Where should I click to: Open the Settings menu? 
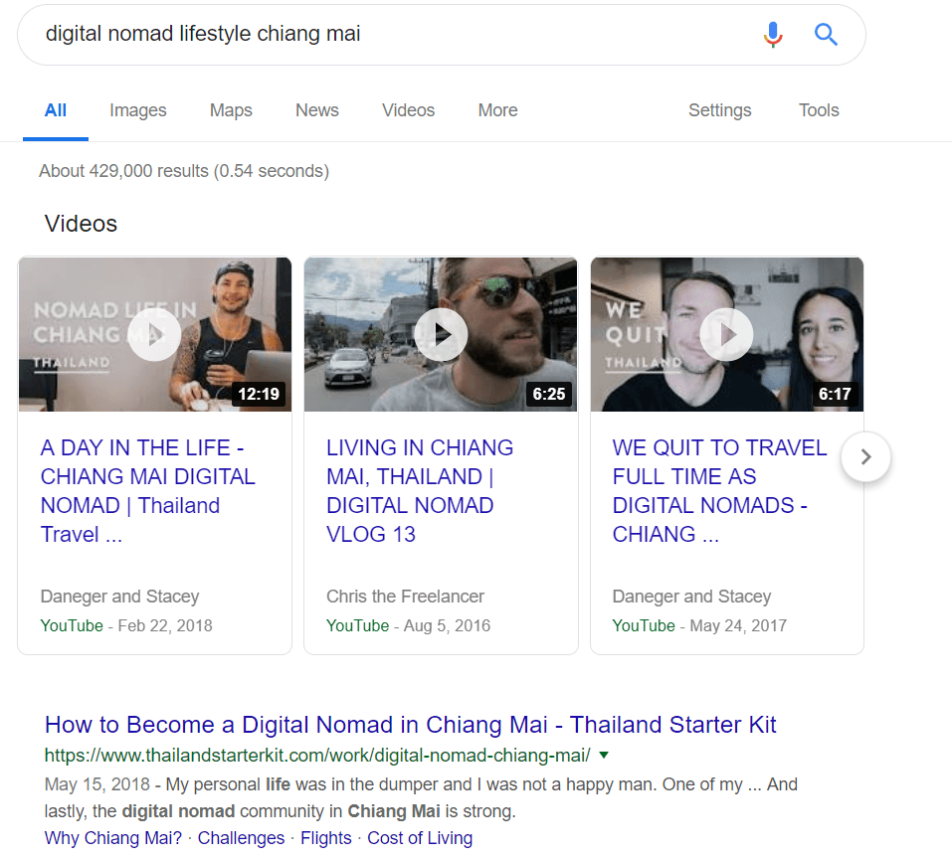click(x=719, y=110)
